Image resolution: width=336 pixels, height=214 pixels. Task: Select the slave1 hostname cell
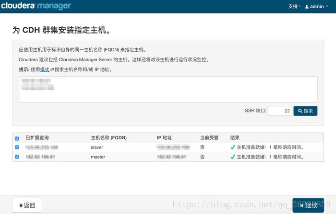click(97, 147)
